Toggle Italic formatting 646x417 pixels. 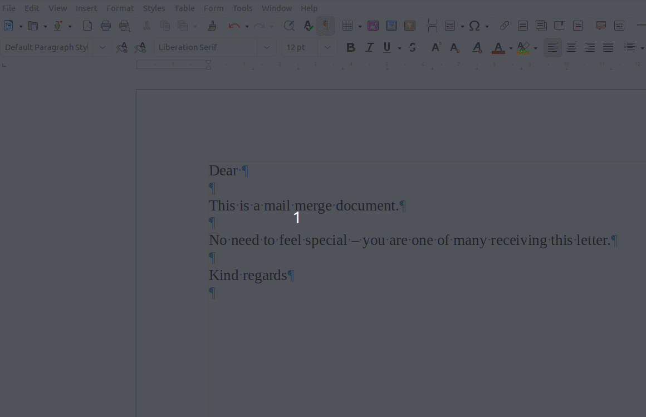click(369, 48)
